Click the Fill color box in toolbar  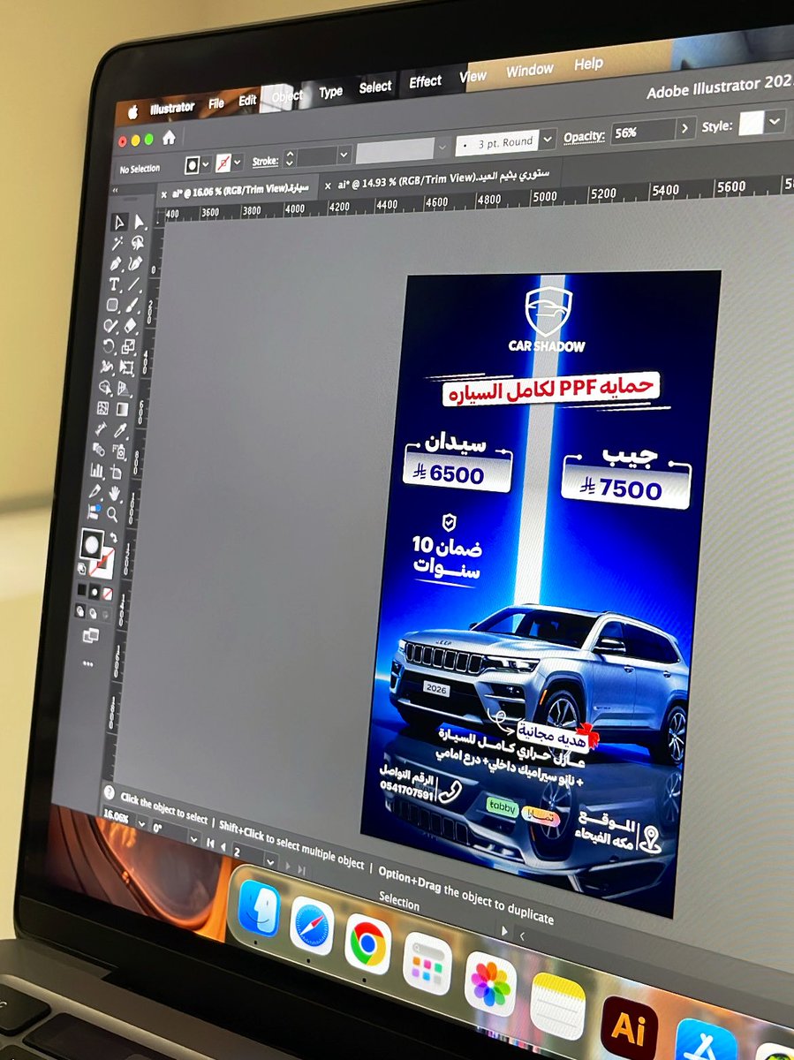point(91,542)
